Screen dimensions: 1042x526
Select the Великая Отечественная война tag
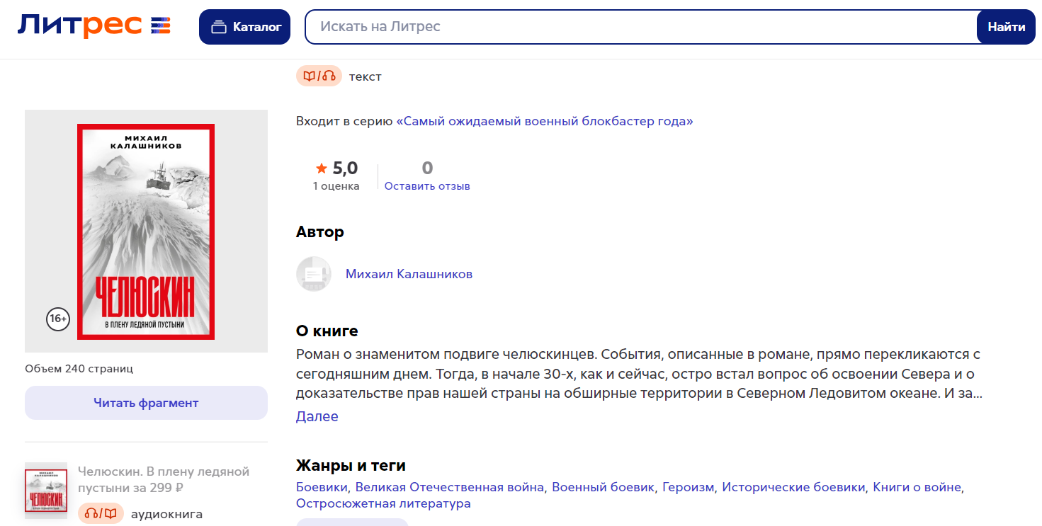[x=450, y=487]
